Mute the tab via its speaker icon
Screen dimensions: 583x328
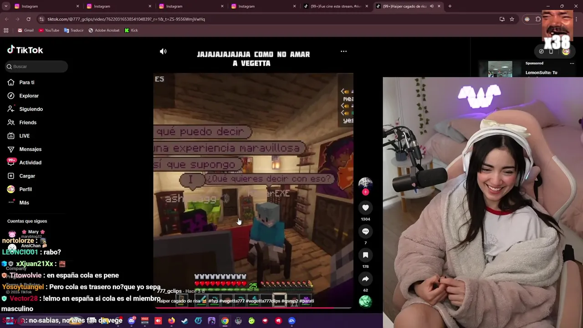click(431, 6)
